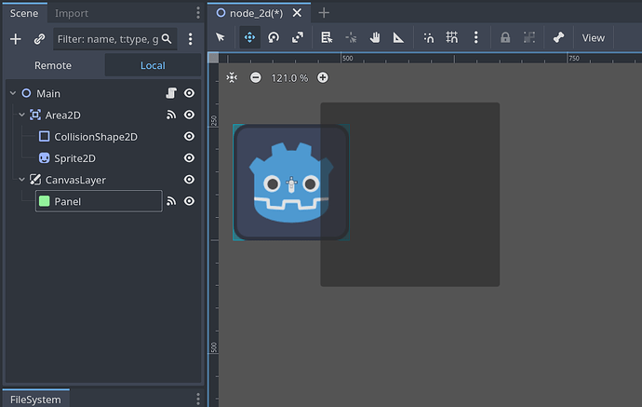The image size is (642, 407).
Task: Open the list selectable nodes tool
Action: click(327, 37)
